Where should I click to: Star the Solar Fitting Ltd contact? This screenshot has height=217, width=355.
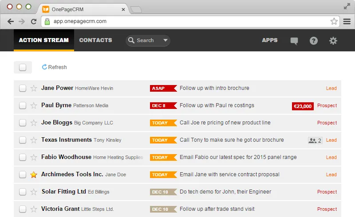[34, 192]
